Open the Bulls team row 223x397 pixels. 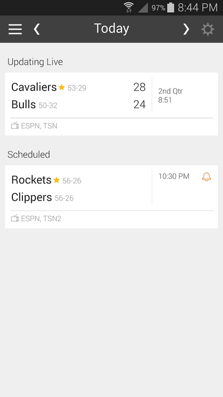click(78, 105)
